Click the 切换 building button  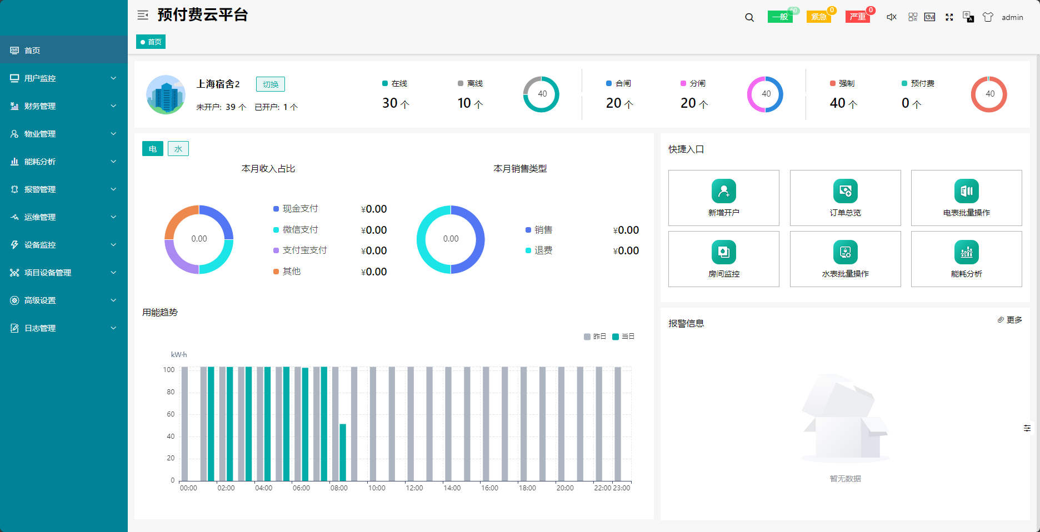271,84
